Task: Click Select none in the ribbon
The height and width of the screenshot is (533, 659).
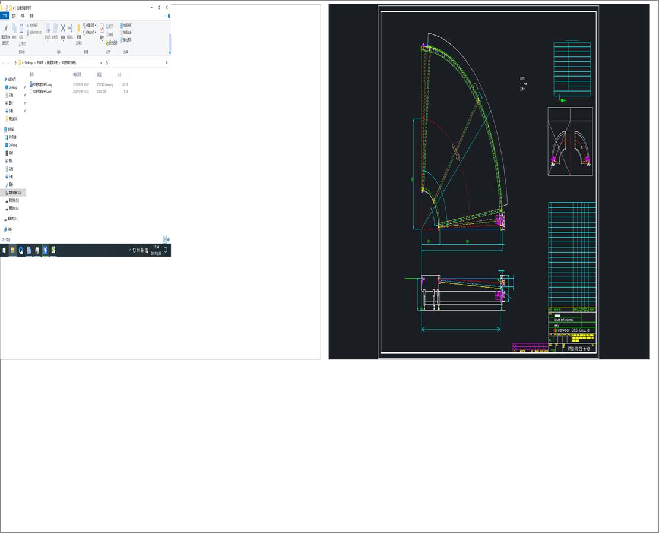Action: pos(126,33)
